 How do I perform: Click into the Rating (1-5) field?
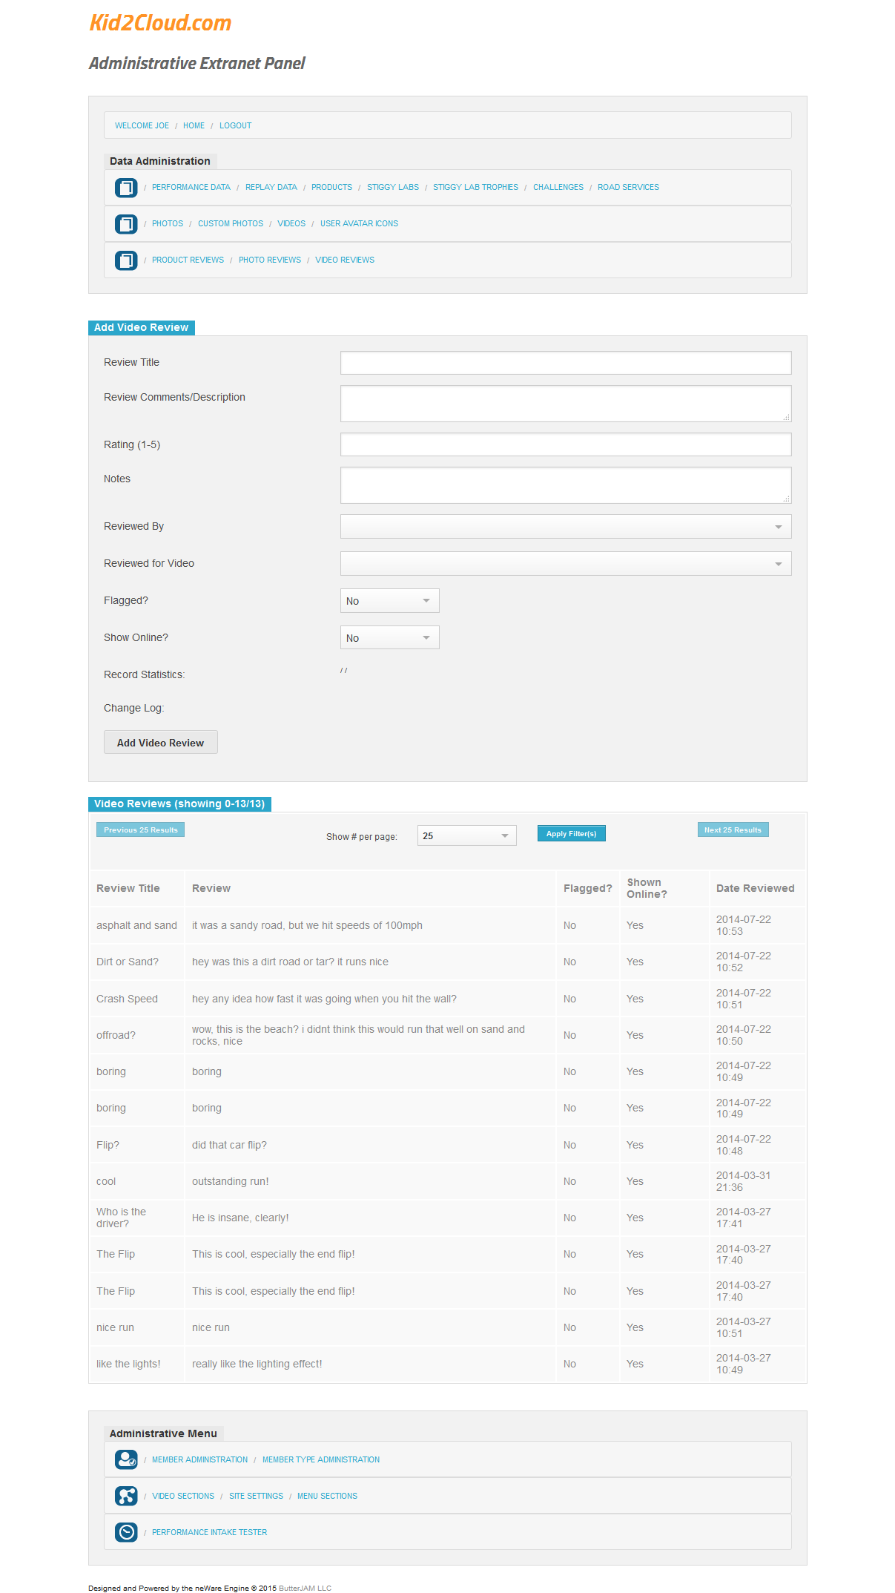tap(565, 444)
